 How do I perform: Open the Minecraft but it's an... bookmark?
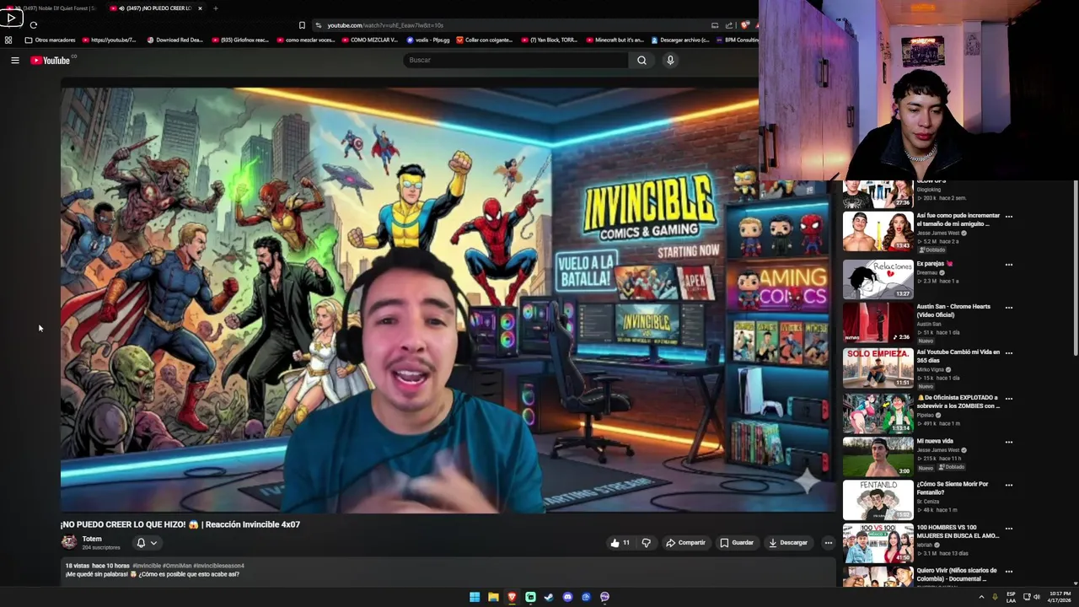tap(615, 40)
